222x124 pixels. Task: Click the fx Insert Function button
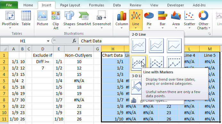tap(74, 41)
